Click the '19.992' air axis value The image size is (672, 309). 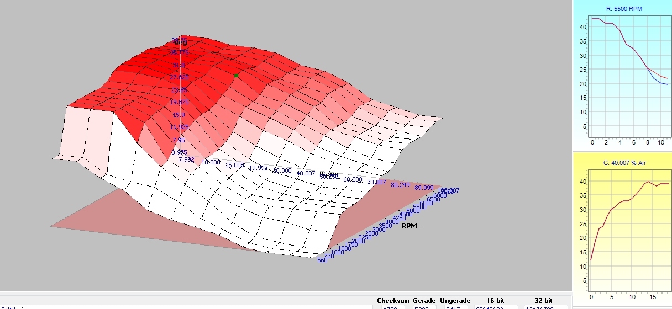[258, 168]
